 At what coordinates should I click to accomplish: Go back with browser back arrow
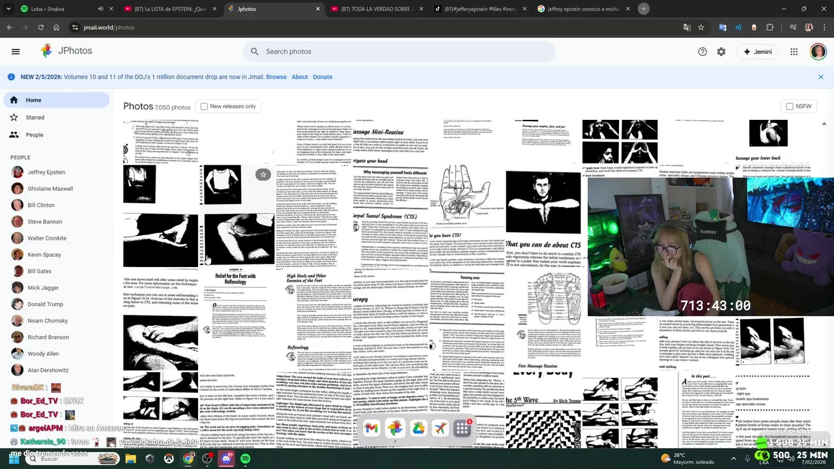[x=9, y=27]
